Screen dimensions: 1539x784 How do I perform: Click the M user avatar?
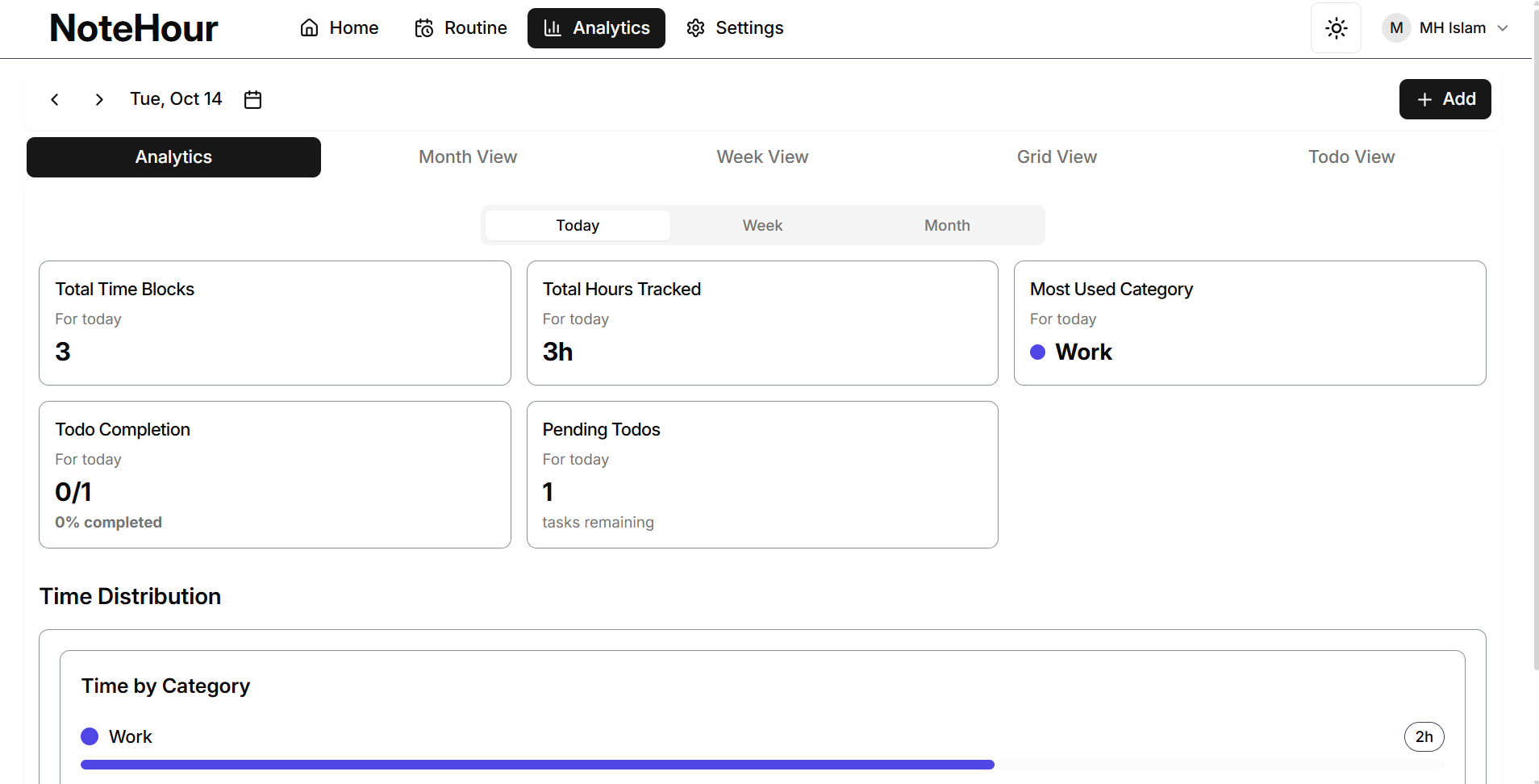(1396, 28)
